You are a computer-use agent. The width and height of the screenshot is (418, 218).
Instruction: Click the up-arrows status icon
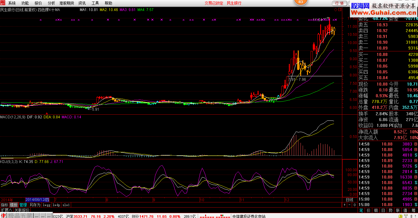pos(412,216)
